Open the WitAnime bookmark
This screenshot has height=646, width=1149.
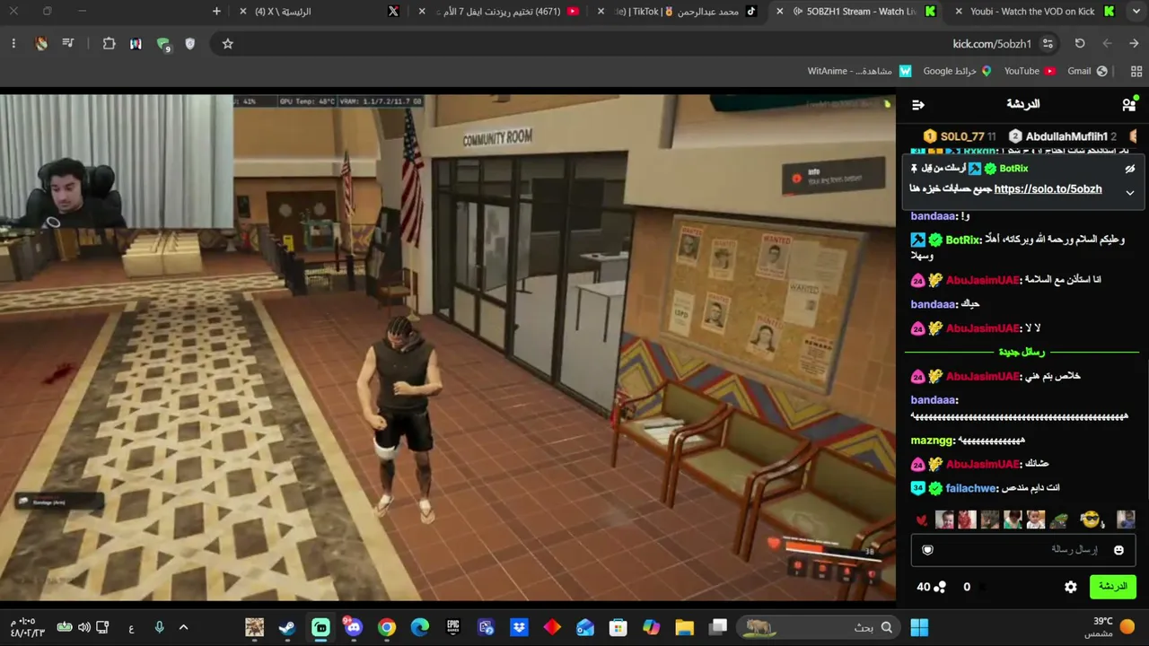(859, 71)
